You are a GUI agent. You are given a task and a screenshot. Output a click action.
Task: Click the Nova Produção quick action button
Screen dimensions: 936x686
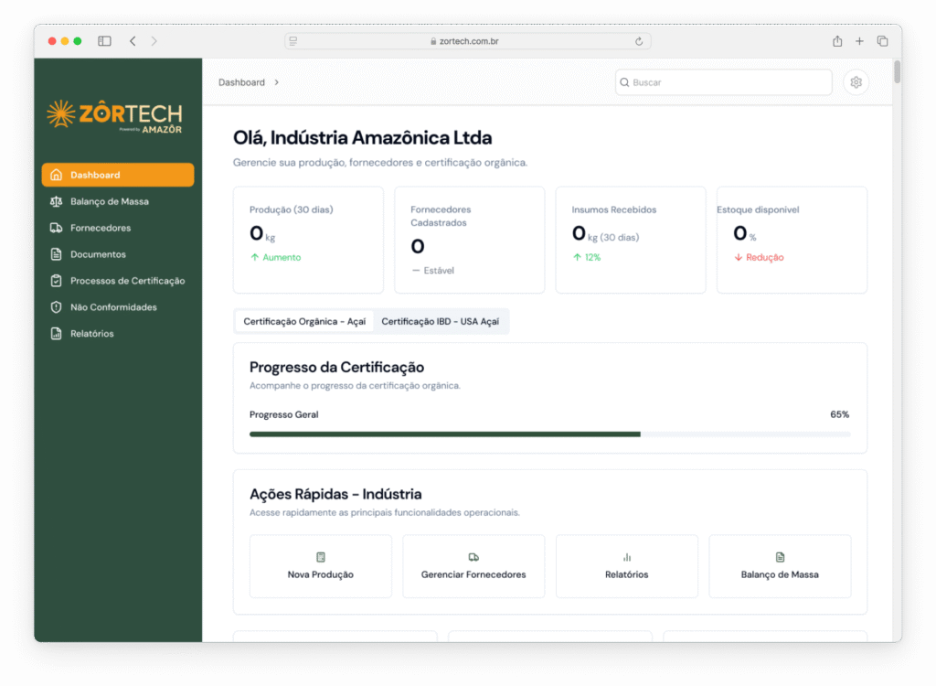pos(320,566)
